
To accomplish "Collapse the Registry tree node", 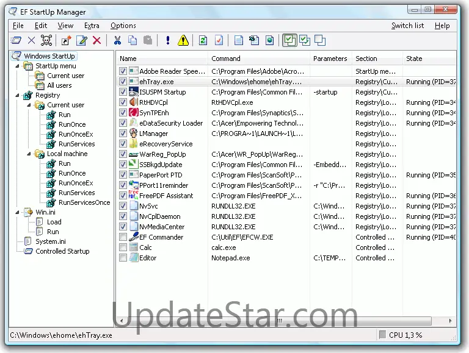I will click(18, 95).
